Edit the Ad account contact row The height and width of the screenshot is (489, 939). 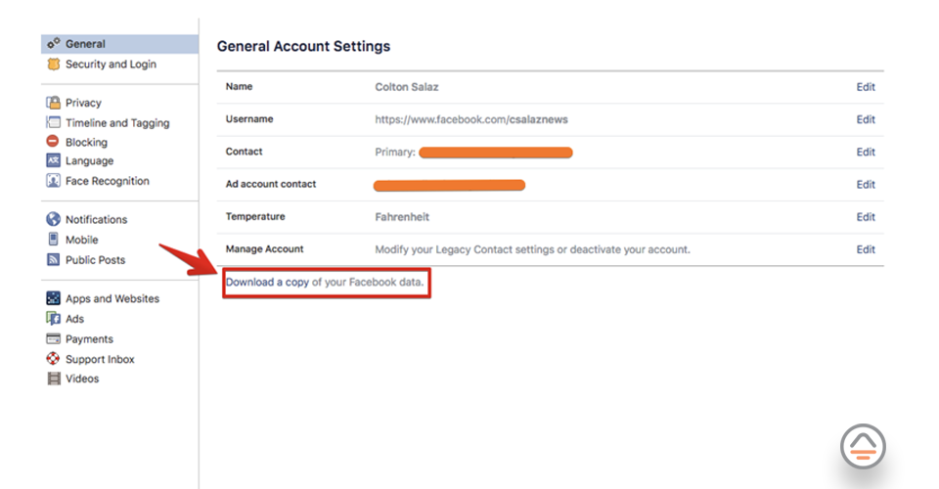tap(866, 184)
